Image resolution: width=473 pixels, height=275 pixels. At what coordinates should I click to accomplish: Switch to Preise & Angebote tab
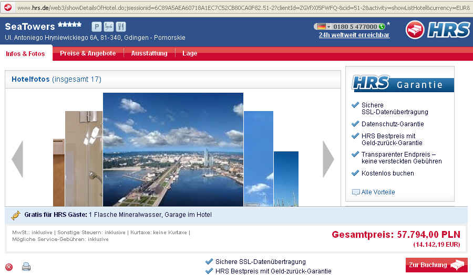(x=88, y=53)
